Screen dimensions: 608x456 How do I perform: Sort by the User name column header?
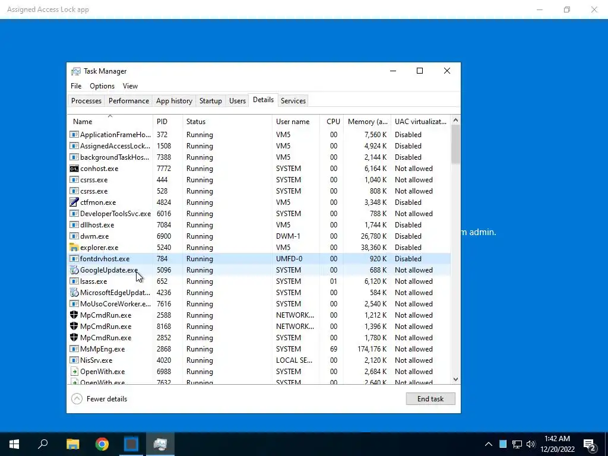(x=296, y=121)
